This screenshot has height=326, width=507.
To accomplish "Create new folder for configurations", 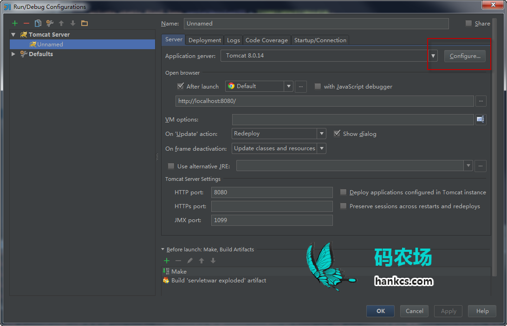I will click(x=84, y=23).
